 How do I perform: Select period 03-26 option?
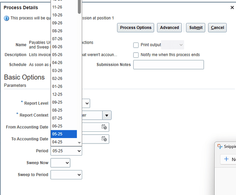tap(64, 71)
